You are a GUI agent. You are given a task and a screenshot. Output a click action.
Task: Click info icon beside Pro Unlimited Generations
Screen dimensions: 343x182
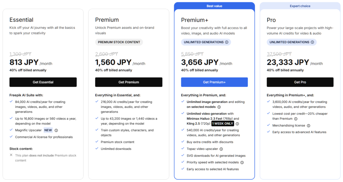click(312, 42)
